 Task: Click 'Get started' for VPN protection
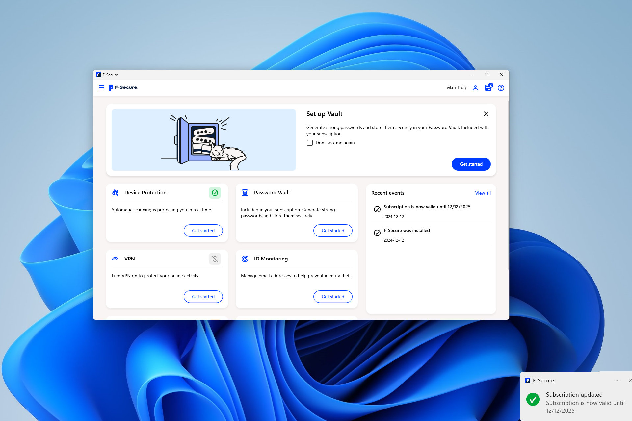point(203,296)
